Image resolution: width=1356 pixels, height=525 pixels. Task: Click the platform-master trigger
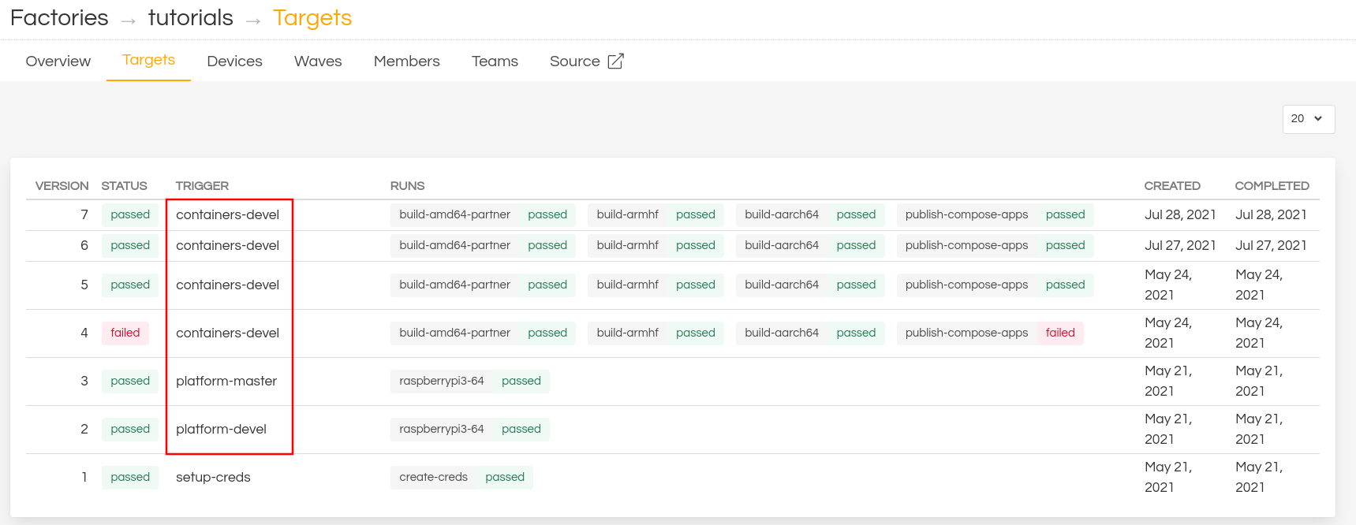226,381
